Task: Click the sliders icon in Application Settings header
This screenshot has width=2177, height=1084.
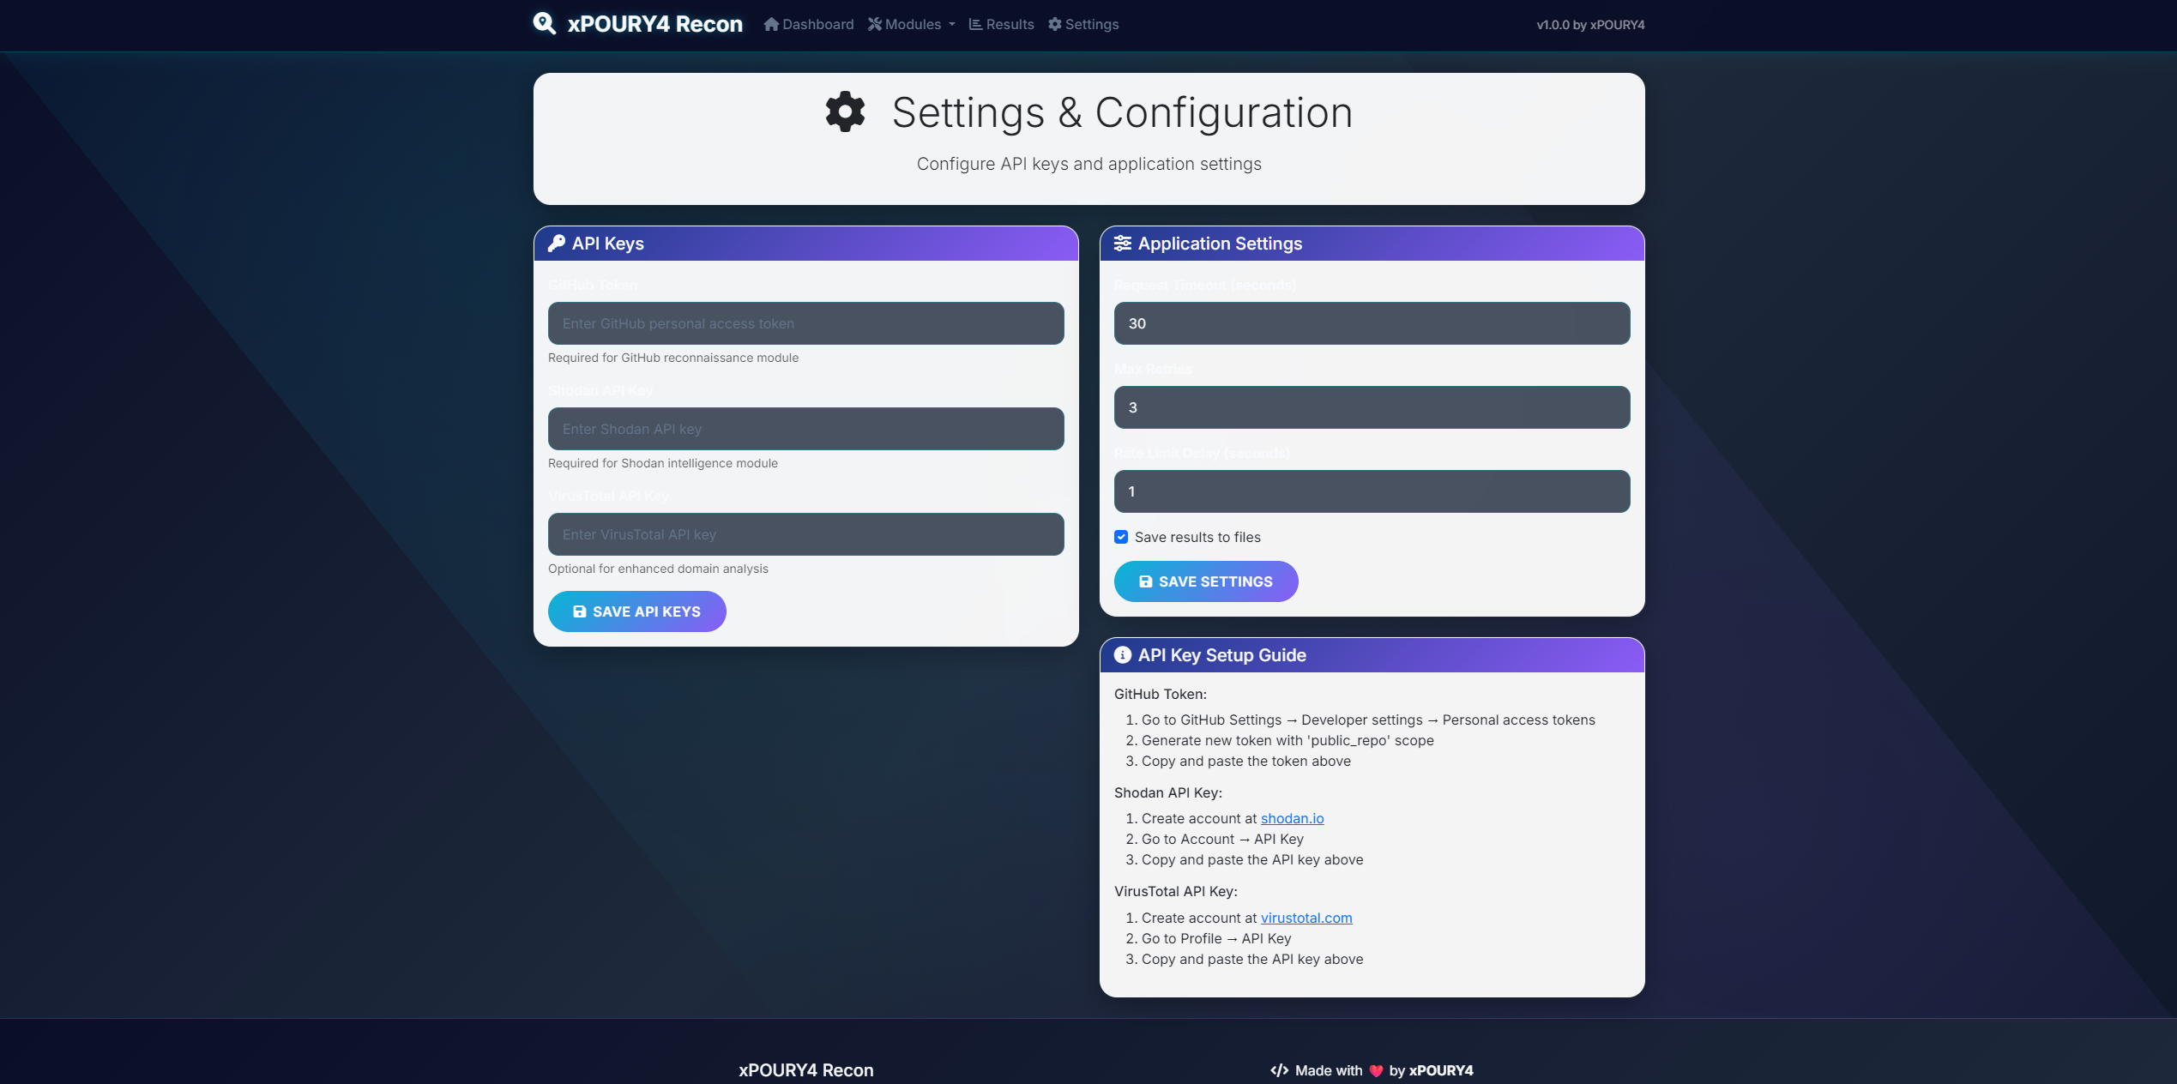Action: 1122,244
